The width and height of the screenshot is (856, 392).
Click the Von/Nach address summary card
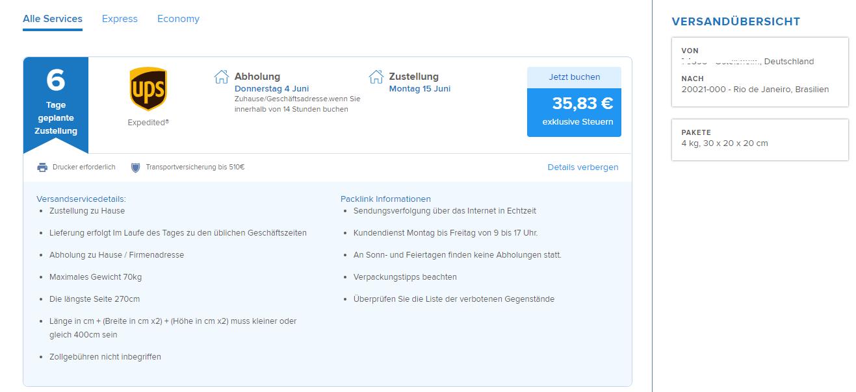[760, 72]
